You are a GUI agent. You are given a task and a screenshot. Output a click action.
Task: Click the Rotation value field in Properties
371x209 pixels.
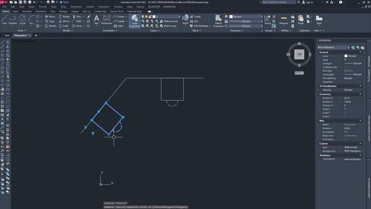point(352,128)
